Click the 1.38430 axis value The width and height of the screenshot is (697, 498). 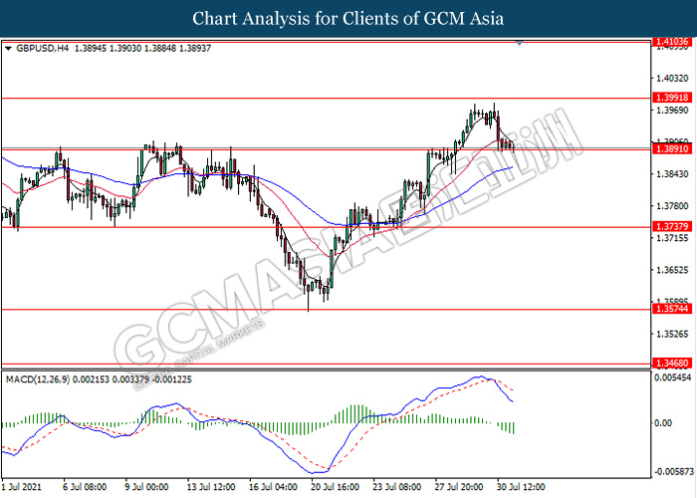pos(672,174)
